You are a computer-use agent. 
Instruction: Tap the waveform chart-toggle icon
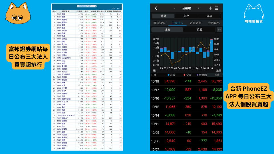[x=219, y=30]
